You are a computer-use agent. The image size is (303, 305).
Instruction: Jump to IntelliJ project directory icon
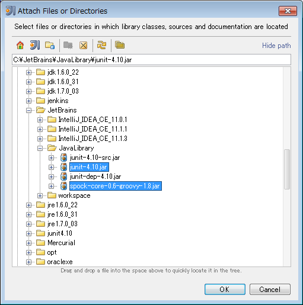tap(35, 45)
